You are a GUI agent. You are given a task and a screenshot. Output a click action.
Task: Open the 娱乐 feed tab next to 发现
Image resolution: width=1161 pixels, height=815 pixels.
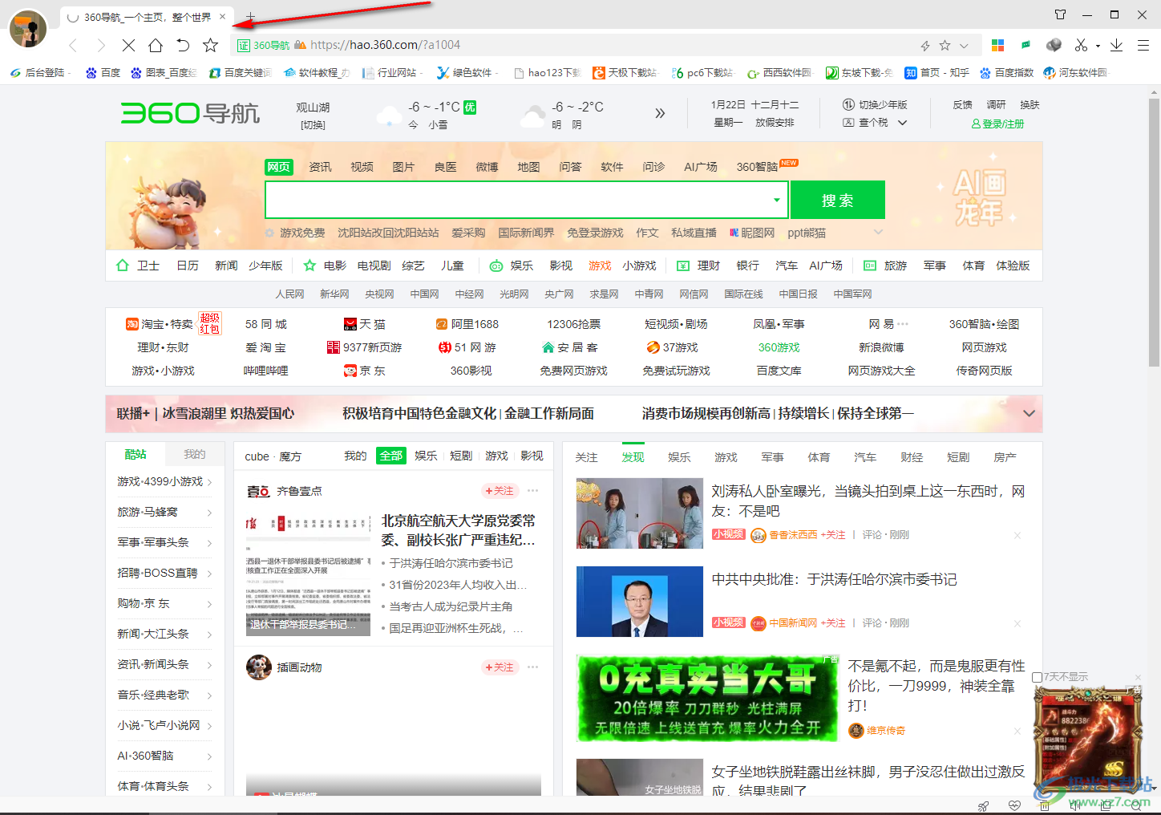tap(679, 456)
